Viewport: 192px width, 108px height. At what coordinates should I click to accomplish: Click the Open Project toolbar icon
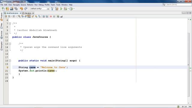click(12, 9)
